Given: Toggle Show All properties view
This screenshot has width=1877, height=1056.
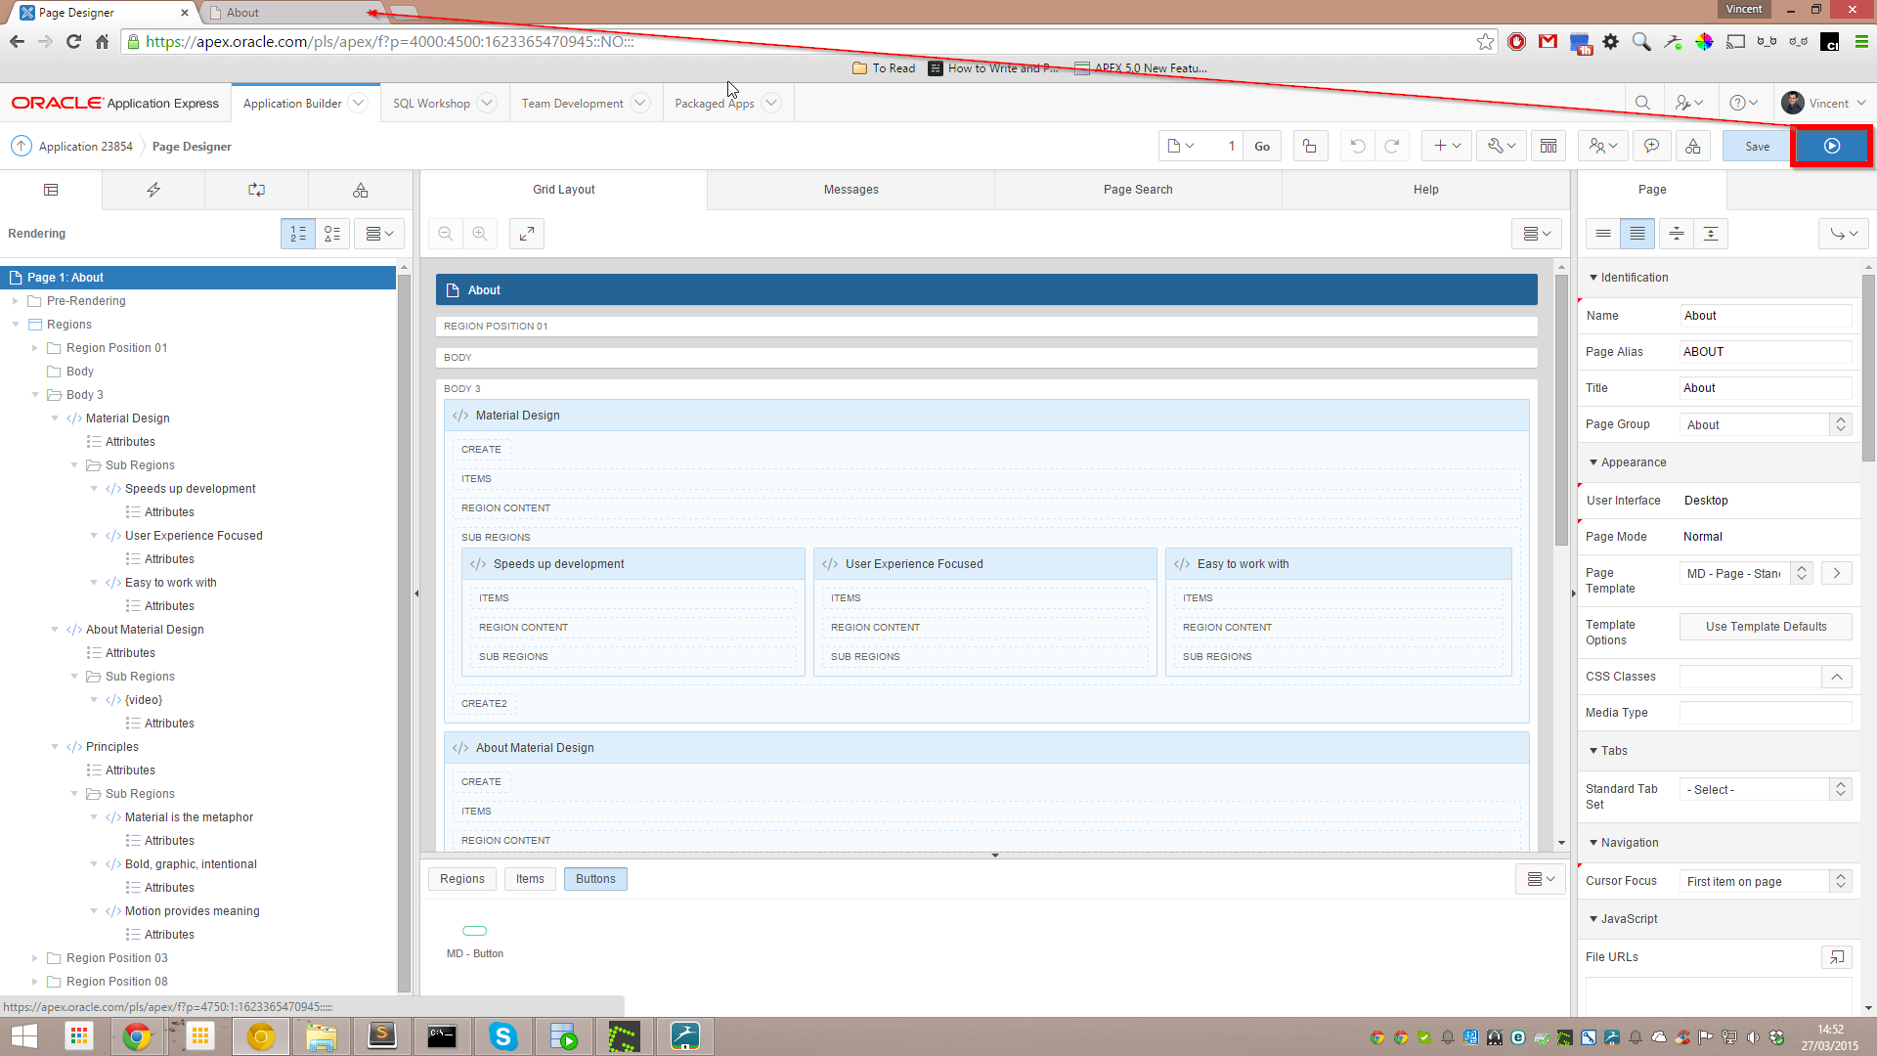Looking at the screenshot, I should 1637,234.
